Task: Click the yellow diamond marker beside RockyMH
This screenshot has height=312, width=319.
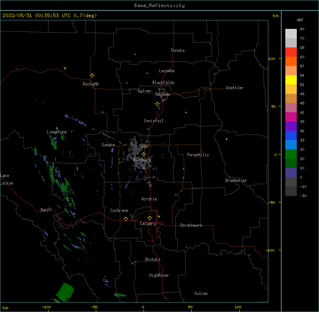Action: point(92,76)
